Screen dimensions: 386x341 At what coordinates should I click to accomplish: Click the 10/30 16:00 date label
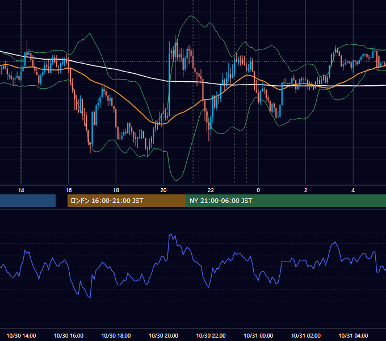point(69,335)
